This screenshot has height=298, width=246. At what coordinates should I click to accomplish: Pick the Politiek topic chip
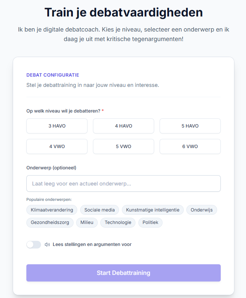coord(150,222)
